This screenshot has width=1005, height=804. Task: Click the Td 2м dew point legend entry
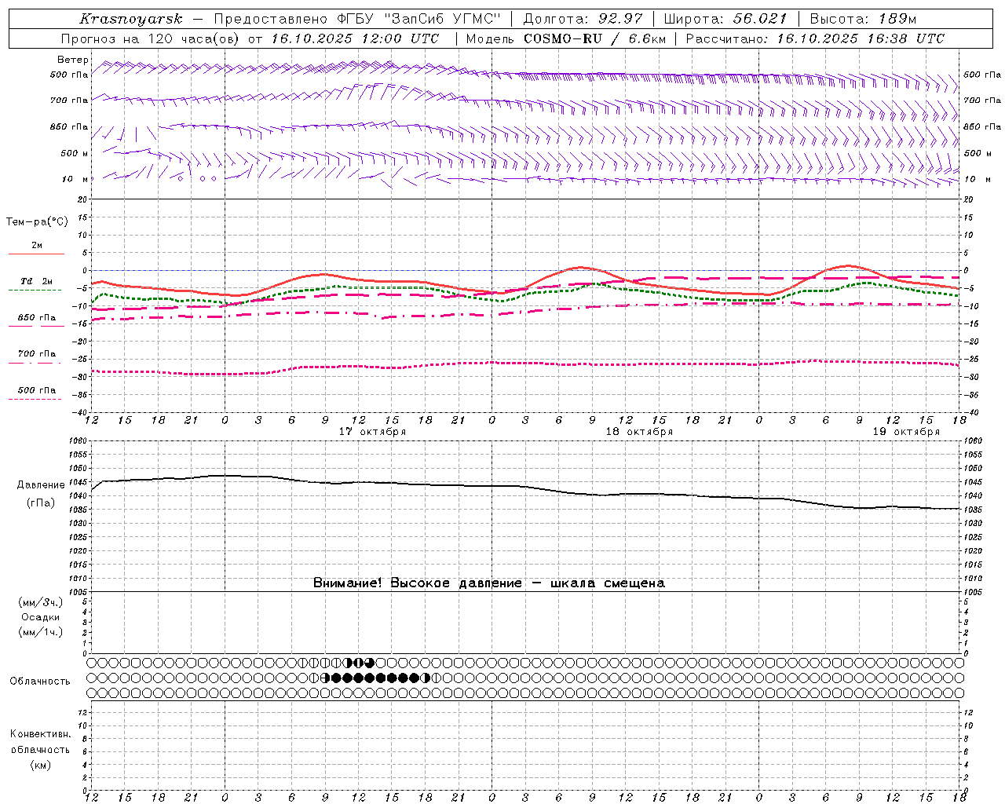[36, 281]
